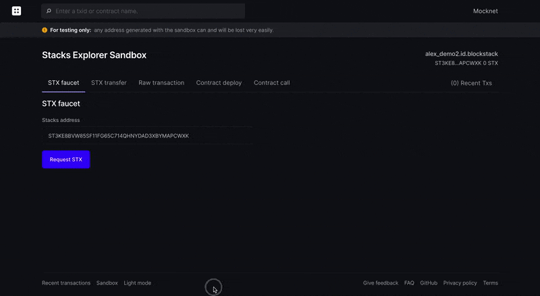View the Privacy policy page

coord(460,283)
